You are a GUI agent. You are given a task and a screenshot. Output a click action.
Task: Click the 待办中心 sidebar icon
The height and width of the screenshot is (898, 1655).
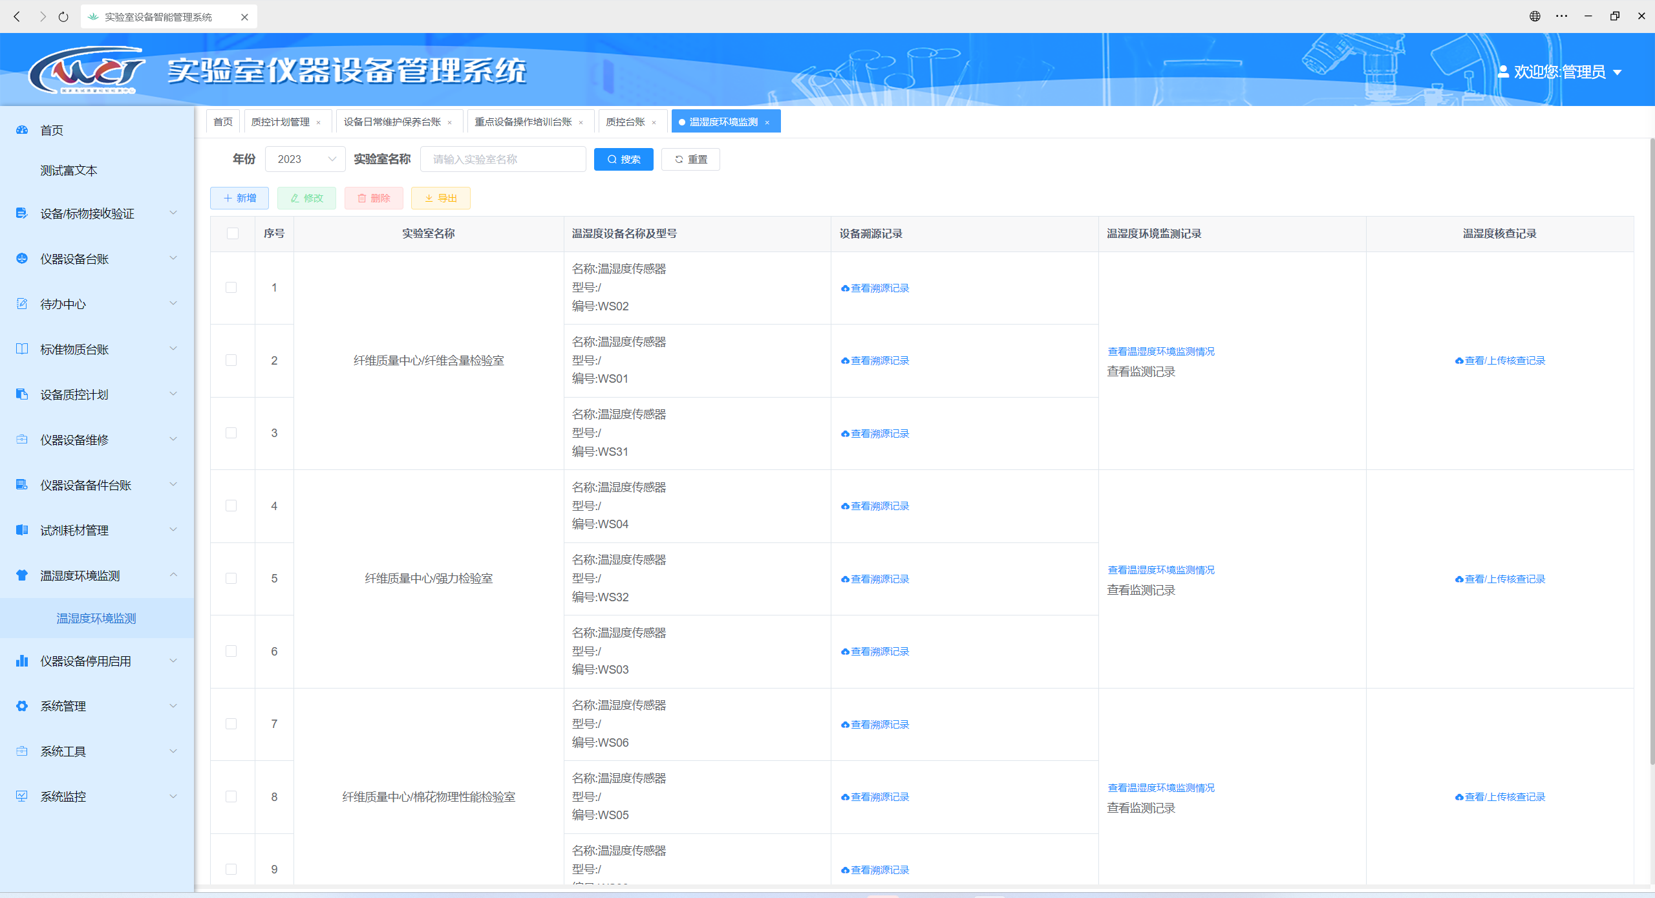[x=22, y=304]
